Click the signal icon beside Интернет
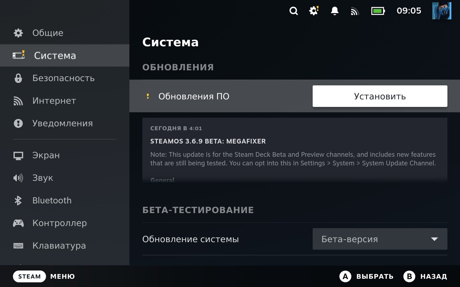 pos(18,101)
